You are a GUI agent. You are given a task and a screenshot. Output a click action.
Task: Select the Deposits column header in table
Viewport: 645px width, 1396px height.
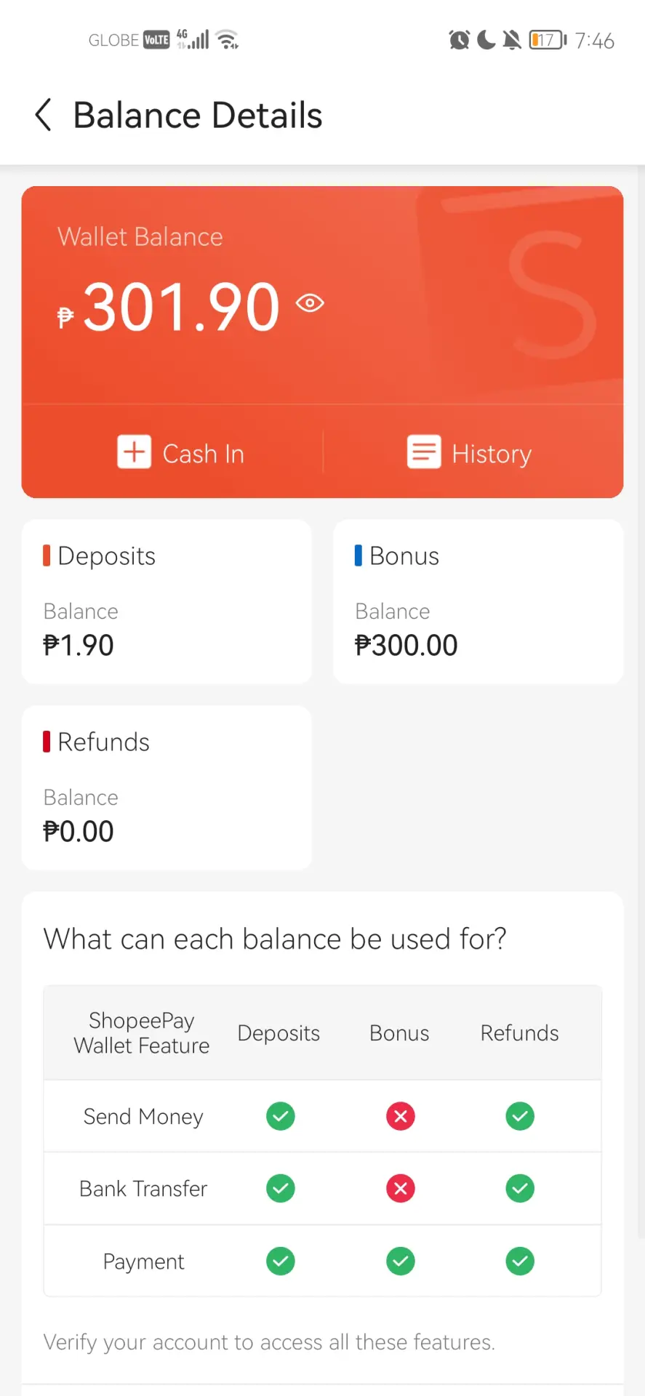point(279,1033)
